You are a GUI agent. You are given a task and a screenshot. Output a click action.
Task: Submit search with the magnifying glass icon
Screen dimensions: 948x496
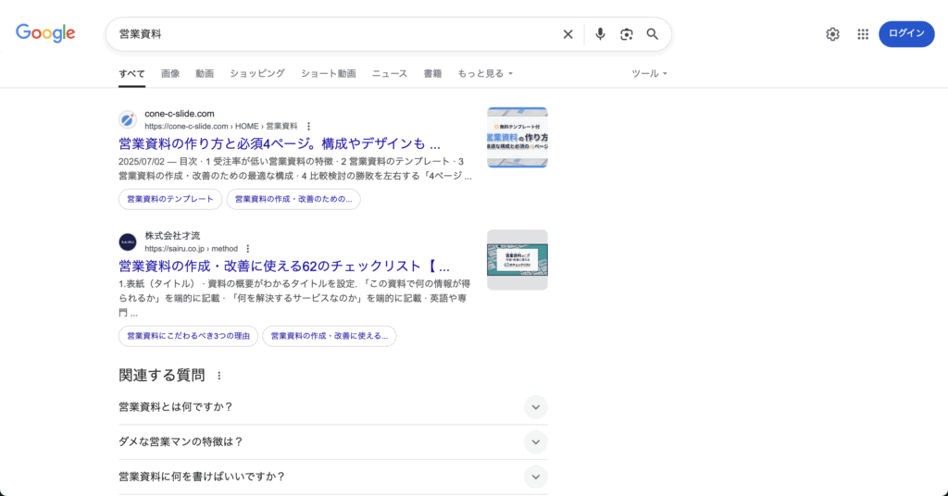tap(653, 34)
